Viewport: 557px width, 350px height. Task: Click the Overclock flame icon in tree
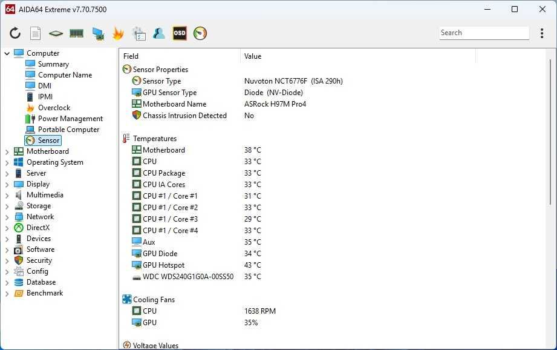(x=30, y=107)
